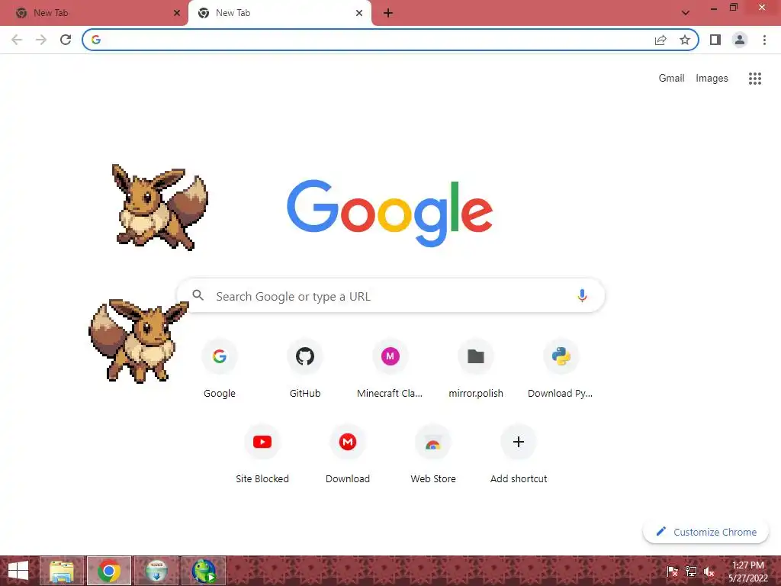Screen dimensions: 781x586
Task: Open the GitHub shortcut tile
Action: coord(305,369)
